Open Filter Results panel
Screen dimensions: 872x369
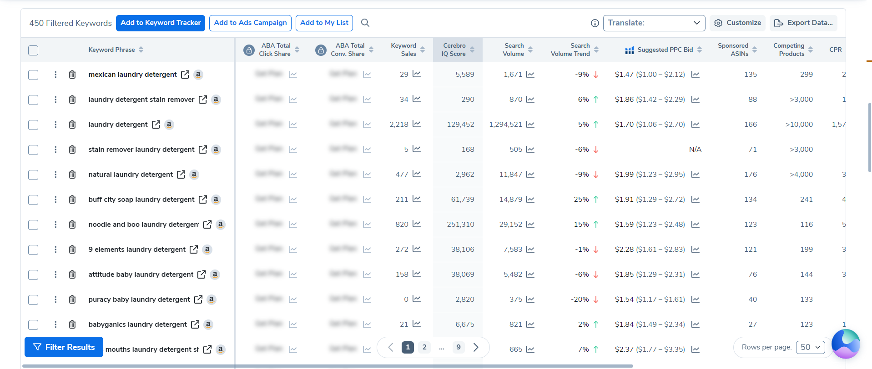[x=64, y=347]
